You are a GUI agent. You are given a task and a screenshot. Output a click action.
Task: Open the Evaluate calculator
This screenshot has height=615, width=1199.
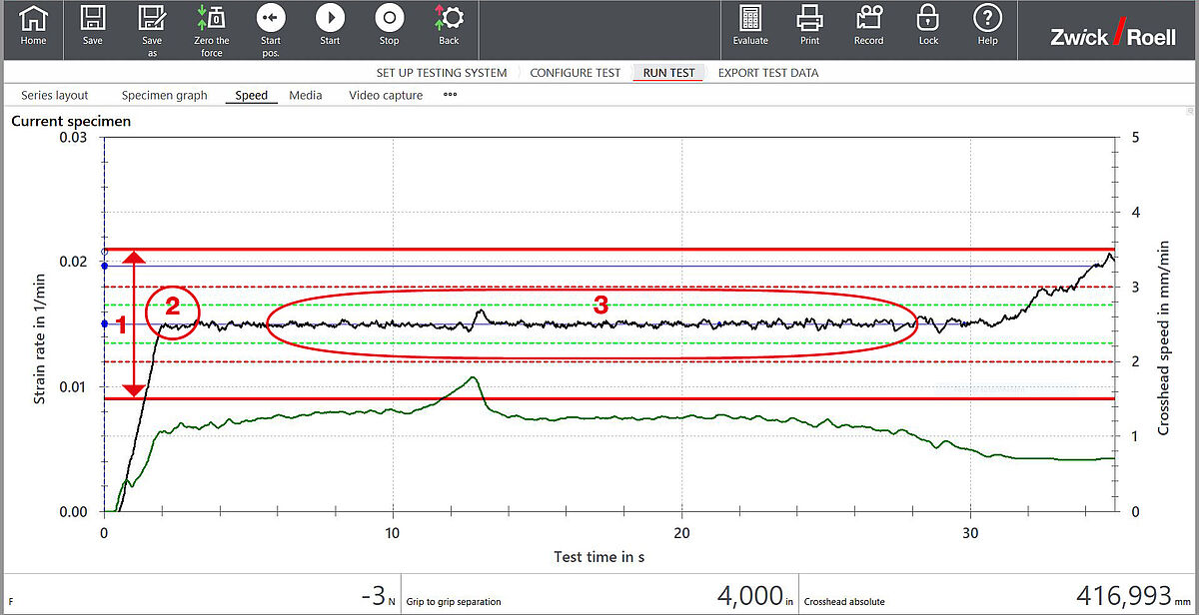tap(750, 26)
